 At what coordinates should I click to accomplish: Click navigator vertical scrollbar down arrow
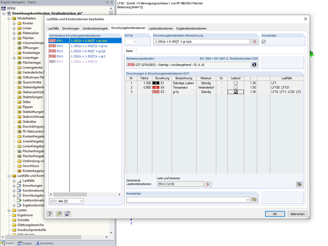tap(111, 232)
